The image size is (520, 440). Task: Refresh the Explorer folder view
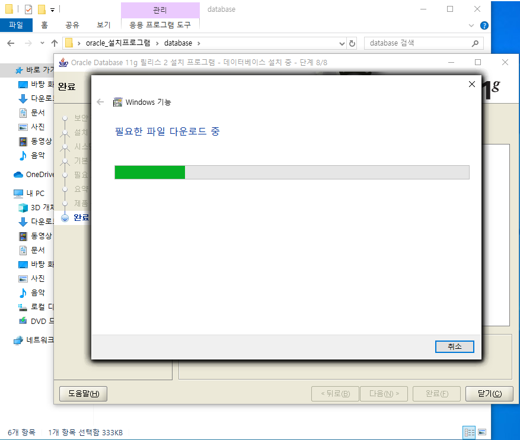click(x=352, y=43)
